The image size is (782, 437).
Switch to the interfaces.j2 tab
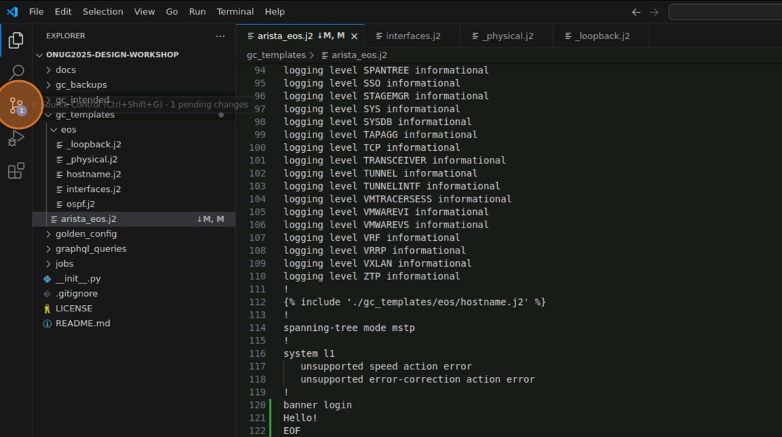tap(413, 36)
